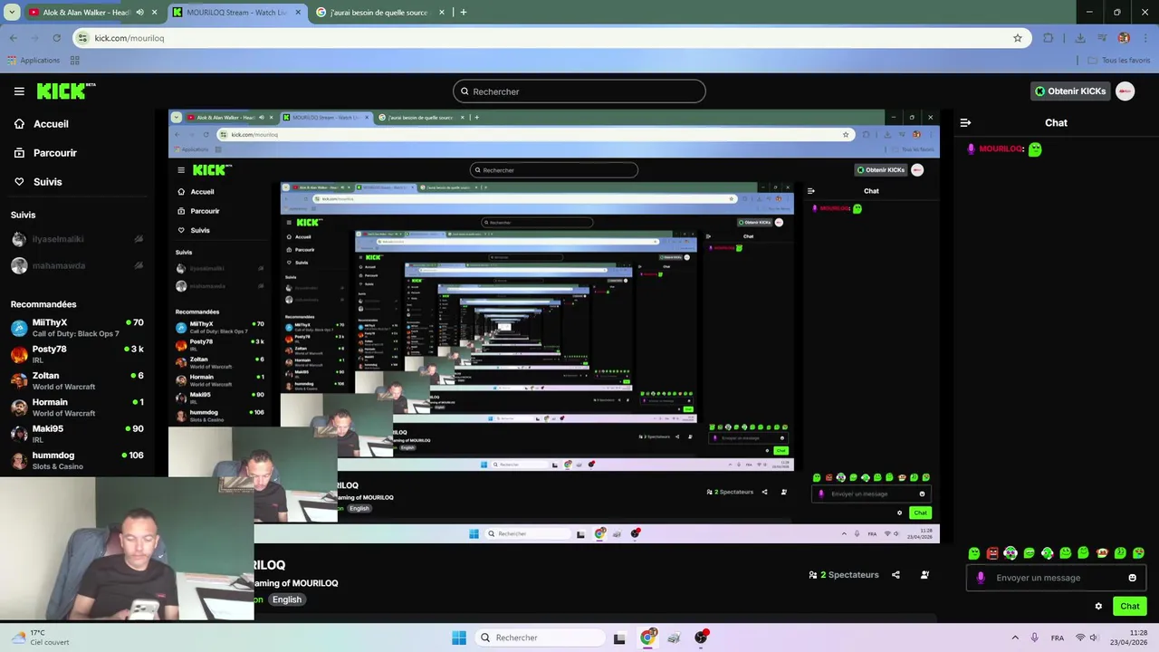
Task: Go back to previous page
Action: tap(13, 38)
